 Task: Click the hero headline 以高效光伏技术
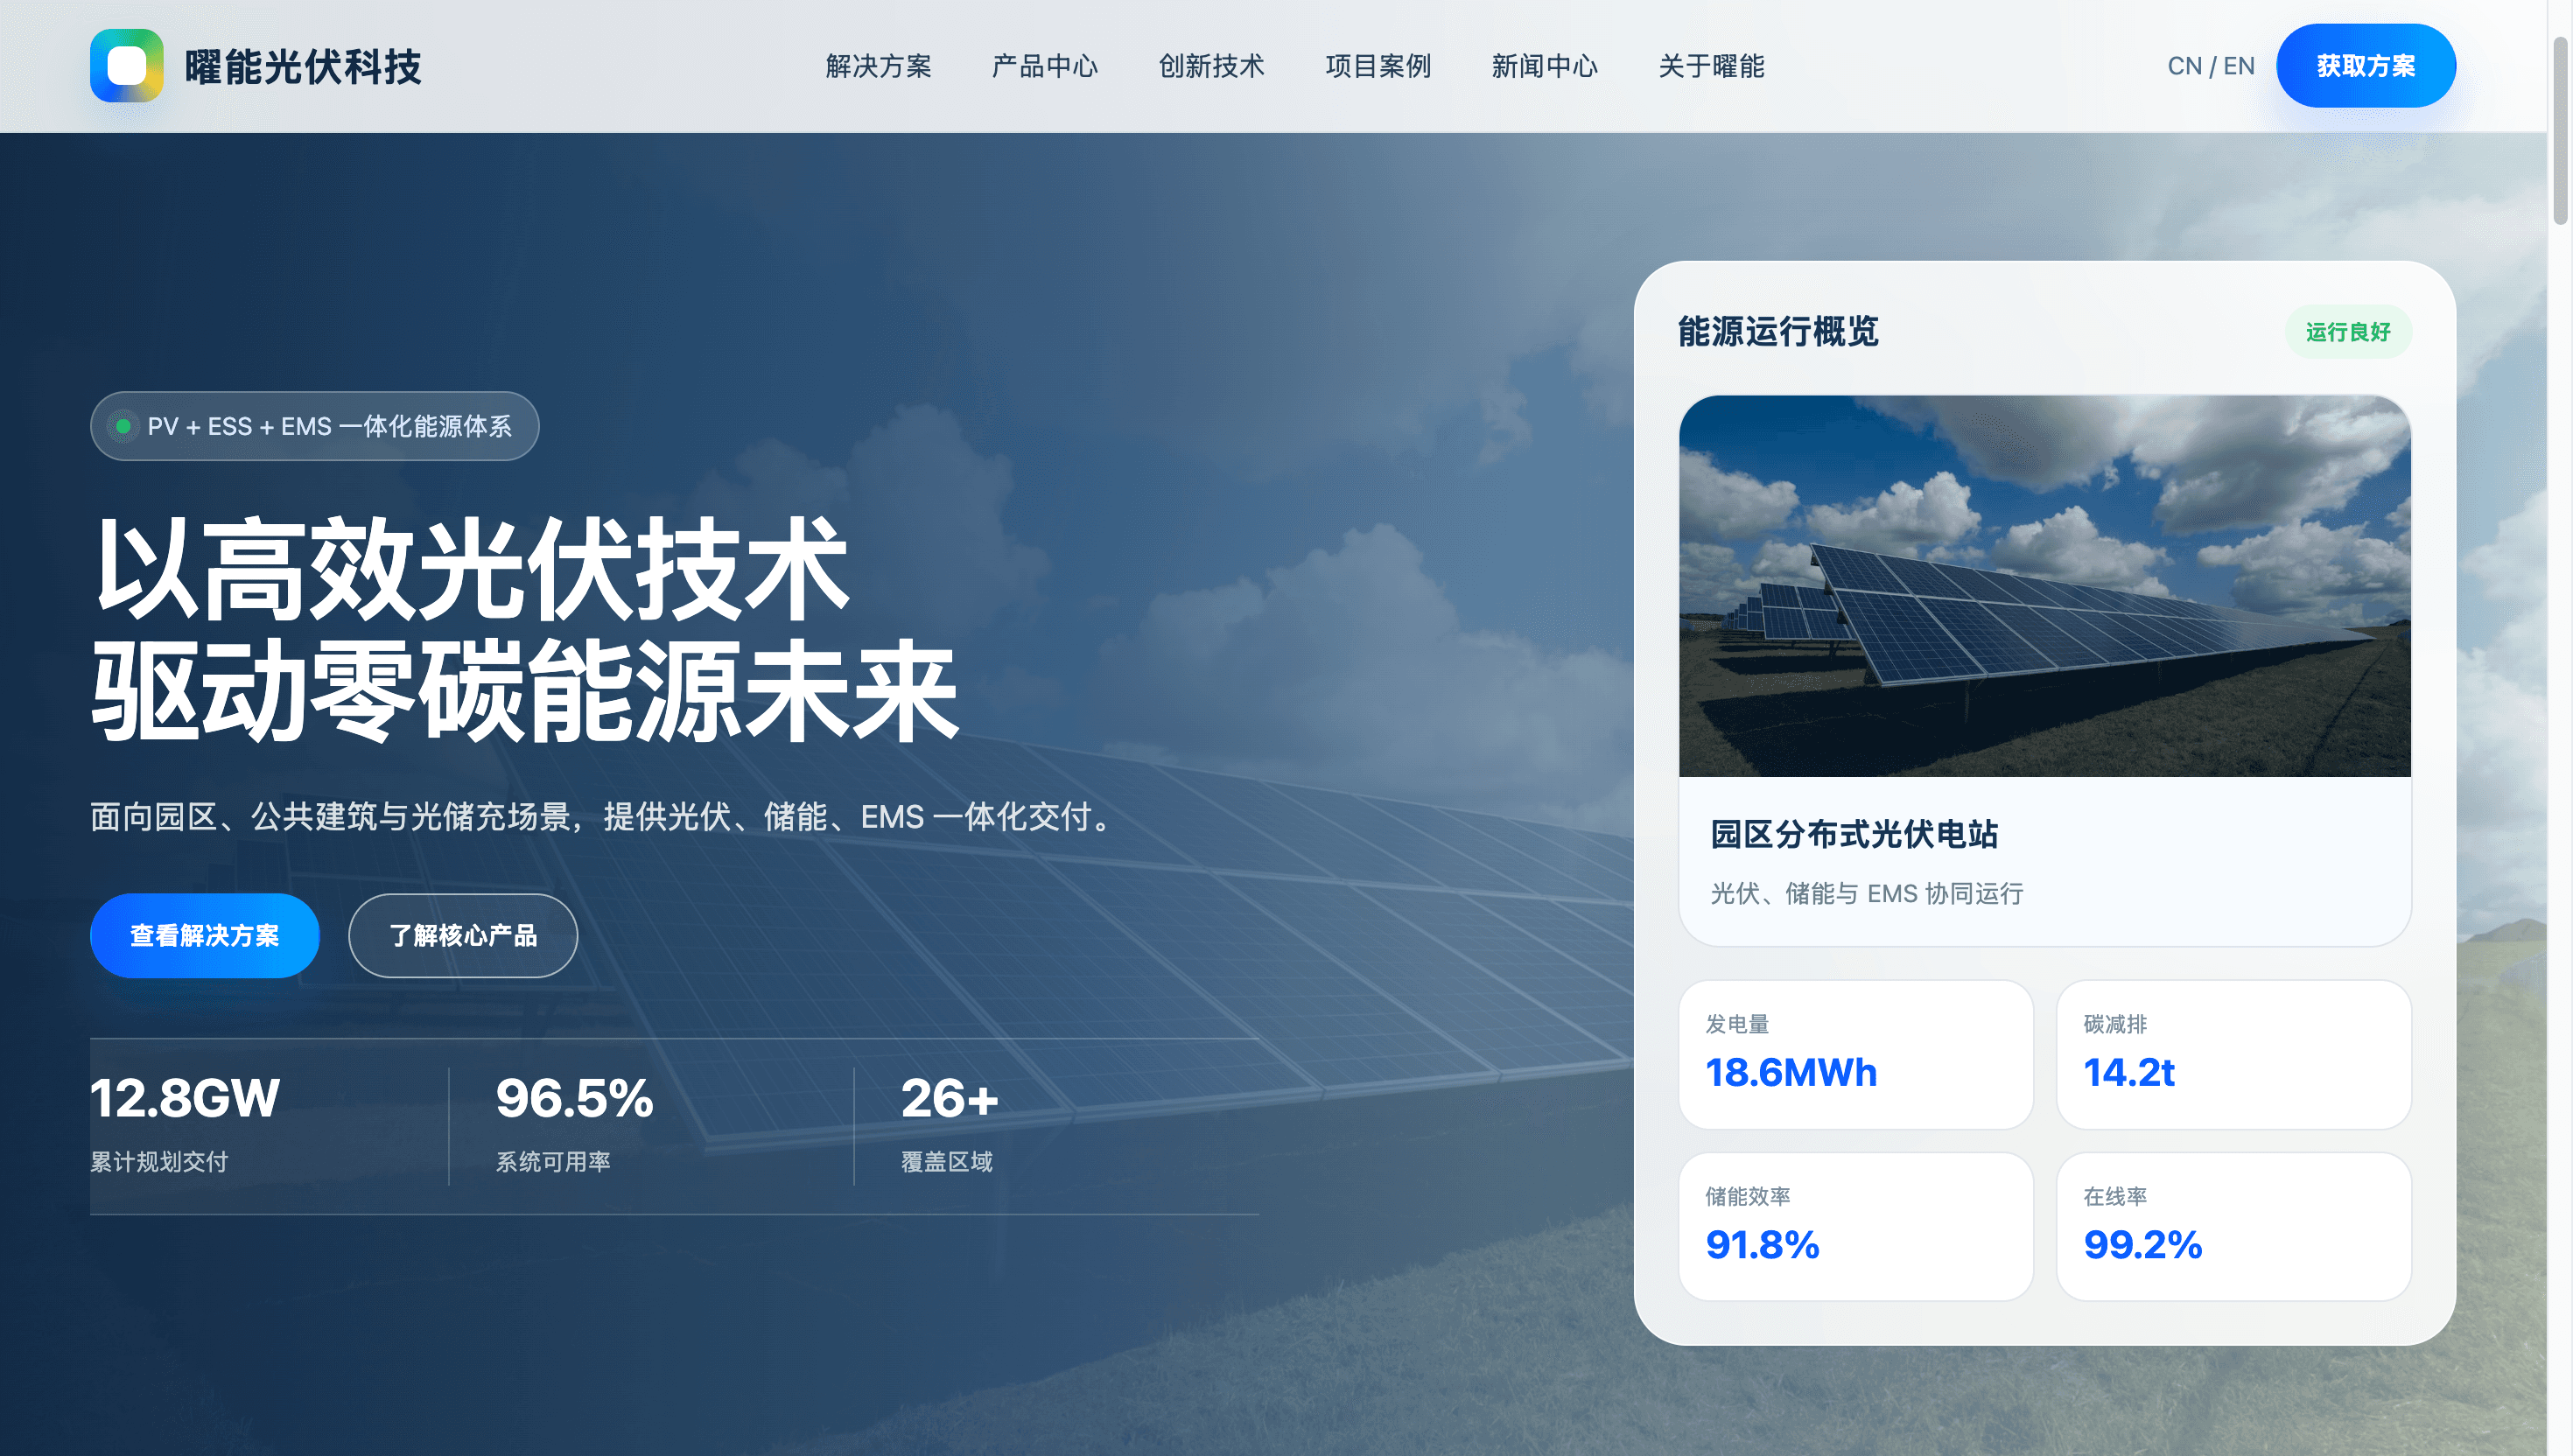pos(472,570)
